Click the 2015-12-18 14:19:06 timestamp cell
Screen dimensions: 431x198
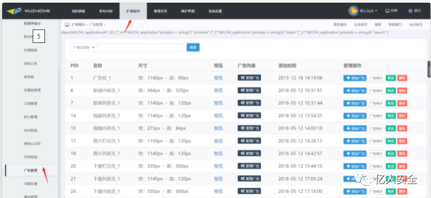pyautogui.click(x=300, y=78)
